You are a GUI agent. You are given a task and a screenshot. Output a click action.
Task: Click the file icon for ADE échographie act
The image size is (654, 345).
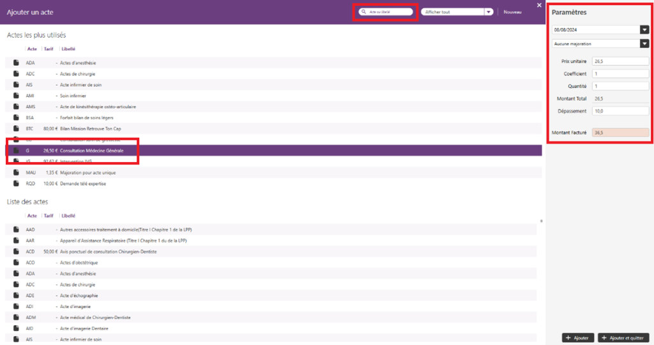[x=16, y=295]
